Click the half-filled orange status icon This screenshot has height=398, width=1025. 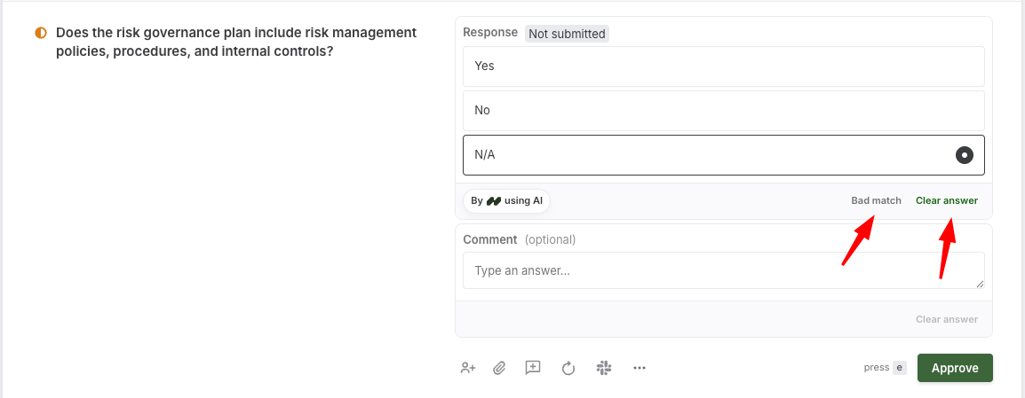tap(41, 33)
